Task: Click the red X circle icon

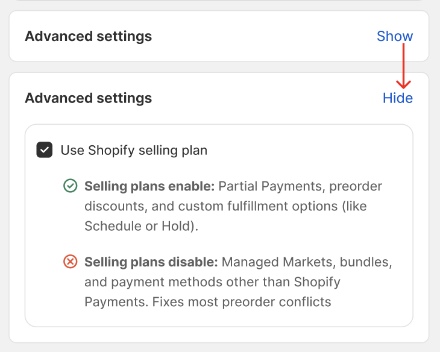Action: [x=71, y=262]
